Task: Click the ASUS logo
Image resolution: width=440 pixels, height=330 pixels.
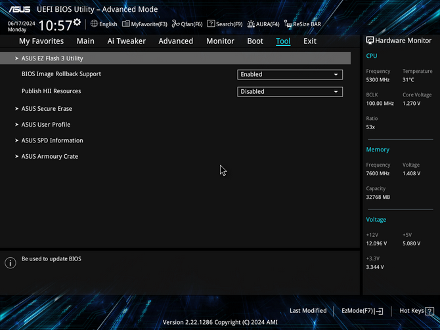Action: point(19,9)
